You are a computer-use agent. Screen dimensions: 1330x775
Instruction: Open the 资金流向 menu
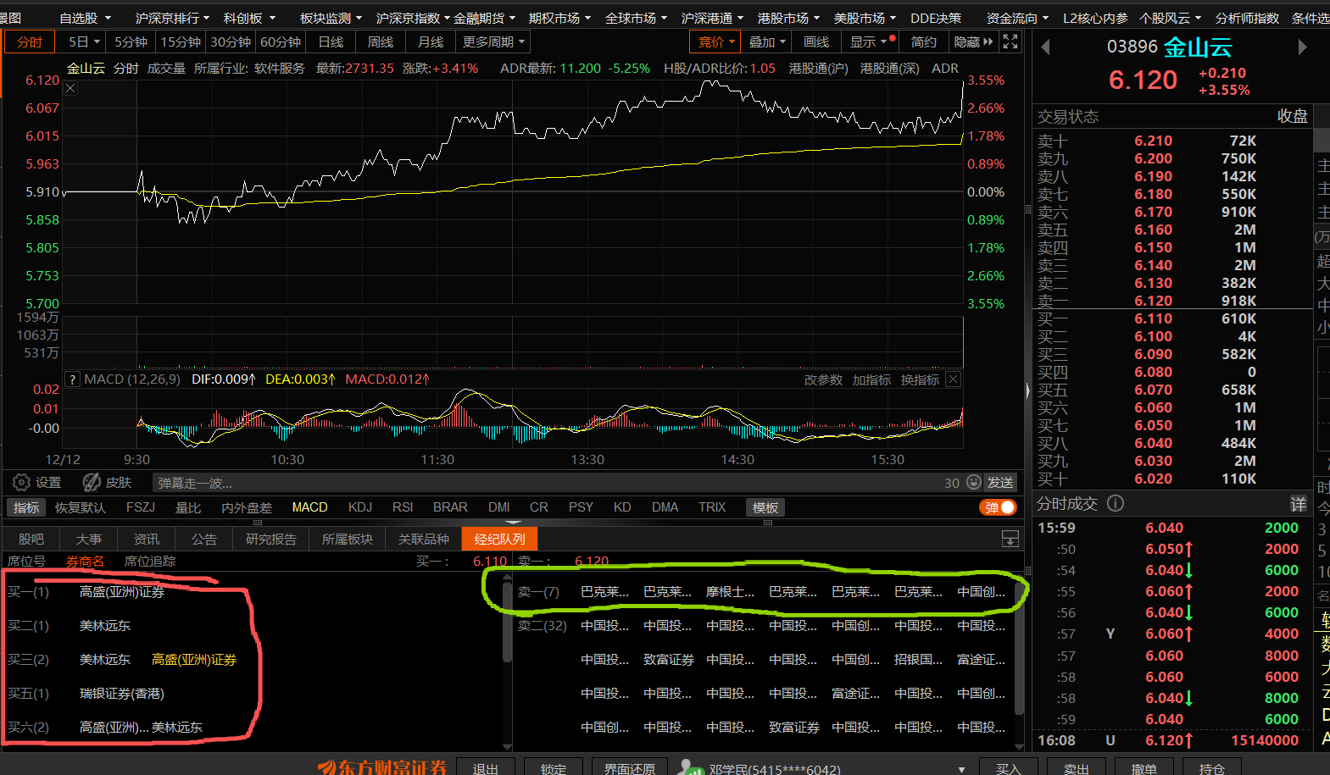click(x=1017, y=18)
